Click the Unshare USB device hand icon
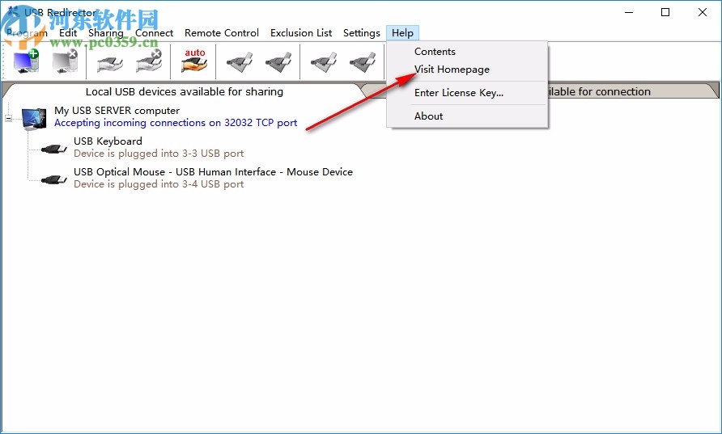 pyautogui.click(x=149, y=61)
